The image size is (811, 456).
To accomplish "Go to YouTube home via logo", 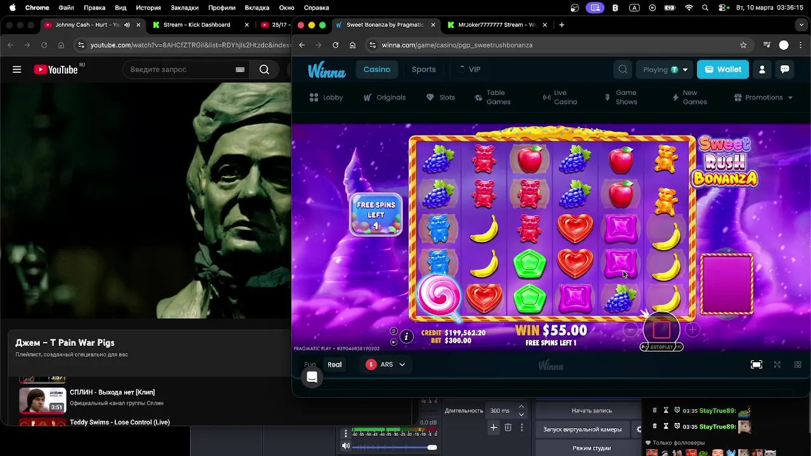I will point(56,70).
